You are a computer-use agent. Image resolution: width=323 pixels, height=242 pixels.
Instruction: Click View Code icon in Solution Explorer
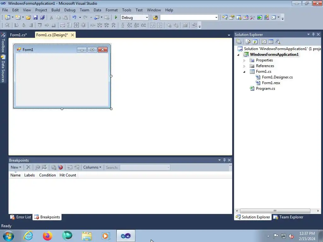click(x=264, y=42)
